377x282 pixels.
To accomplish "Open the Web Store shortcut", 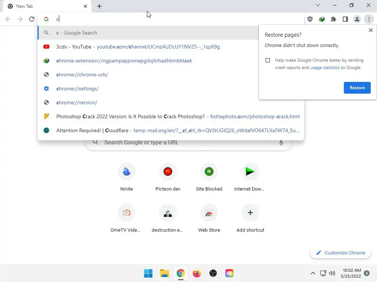I will [209, 219].
